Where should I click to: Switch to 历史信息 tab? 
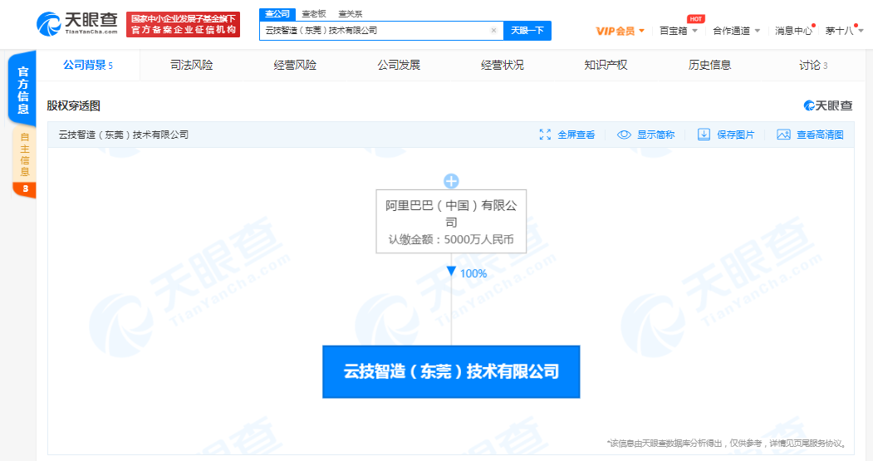(x=709, y=65)
